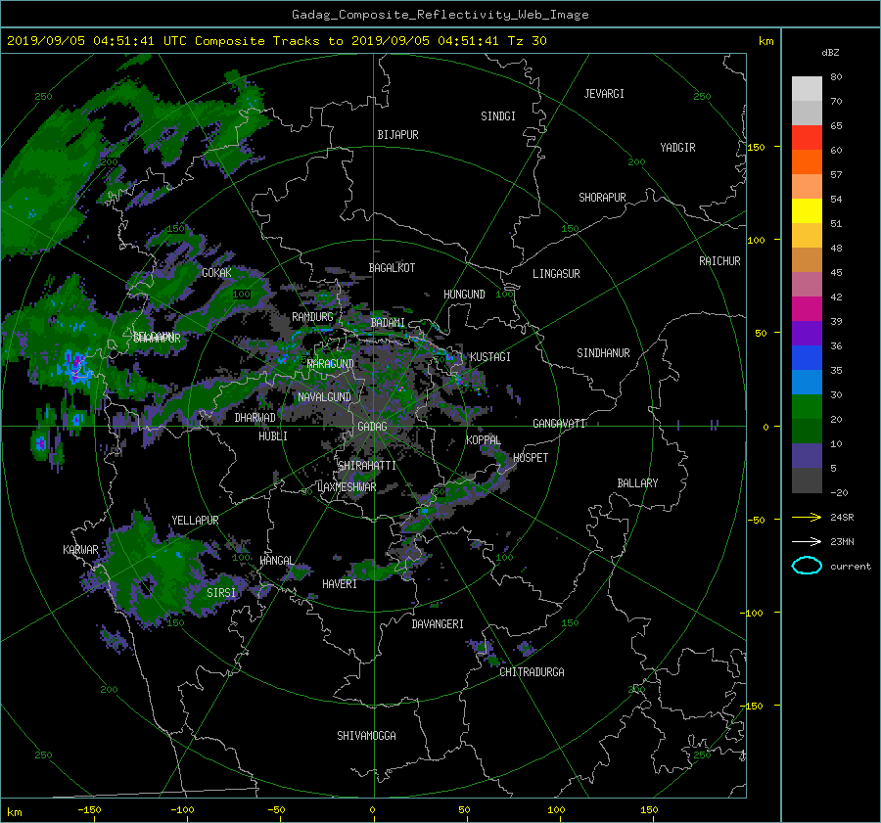
Task: Click the DAVANGERI city label
Action: click(x=438, y=624)
